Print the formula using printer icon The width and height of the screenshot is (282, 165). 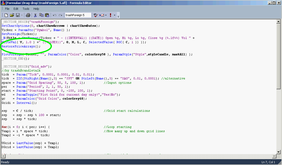(28, 15)
